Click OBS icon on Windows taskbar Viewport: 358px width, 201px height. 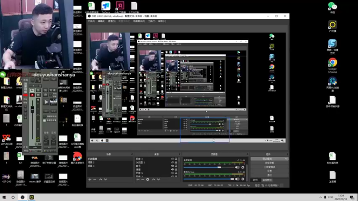coord(22,197)
